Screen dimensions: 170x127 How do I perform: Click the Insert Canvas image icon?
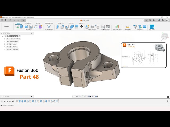145,27
